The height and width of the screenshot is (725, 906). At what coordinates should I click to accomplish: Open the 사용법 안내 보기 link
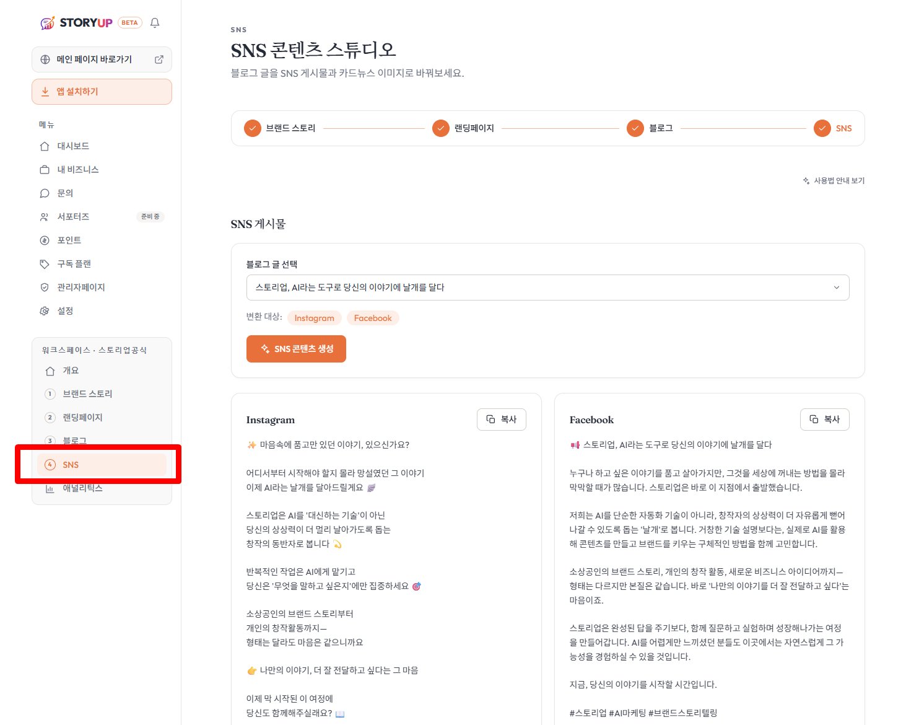pos(834,181)
